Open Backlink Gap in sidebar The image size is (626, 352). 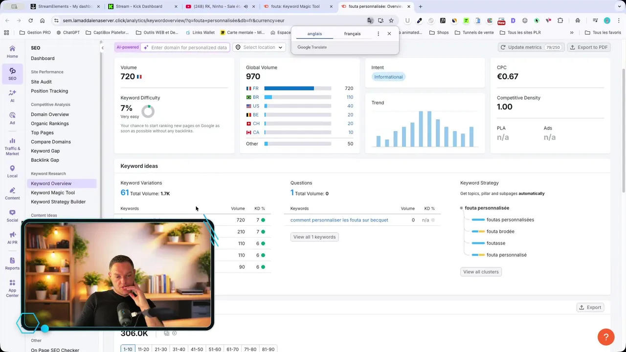pyautogui.click(x=45, y=160)
